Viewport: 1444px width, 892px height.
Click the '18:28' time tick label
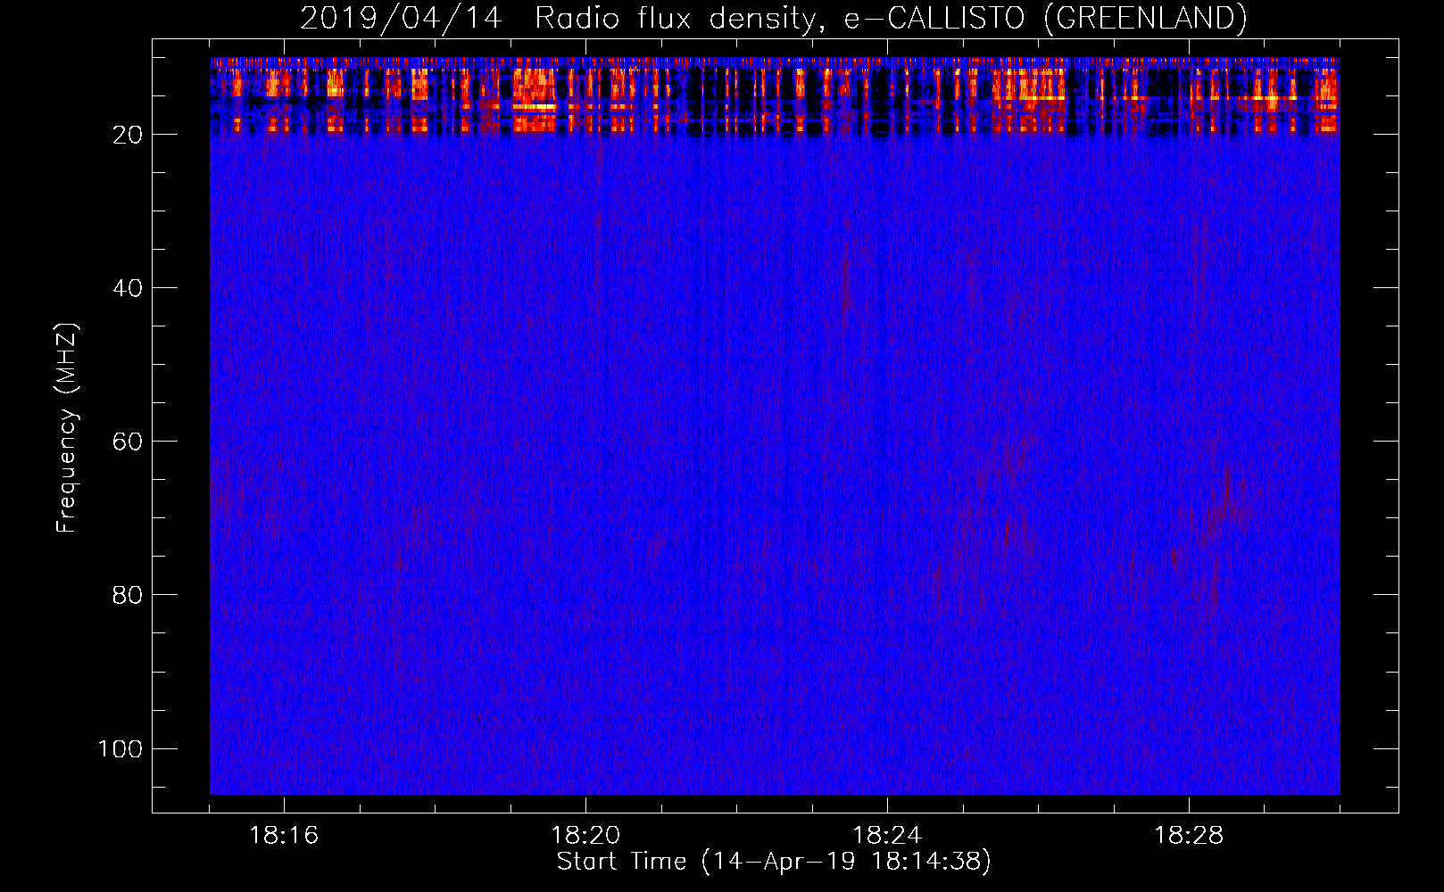pos(1189,836)
